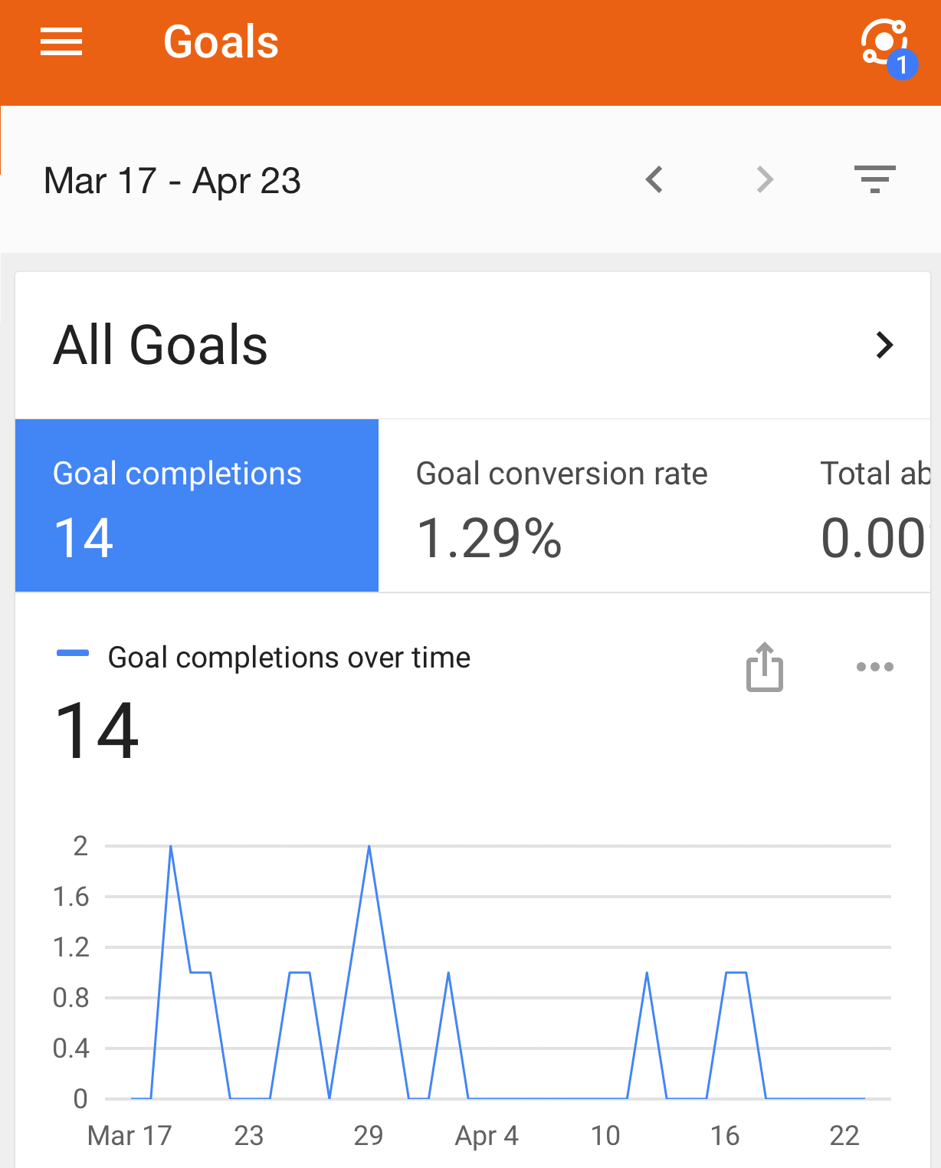Go to next date range
Image resolution: width=941 pixels, height=1168 pixels.
click(765, 180)
